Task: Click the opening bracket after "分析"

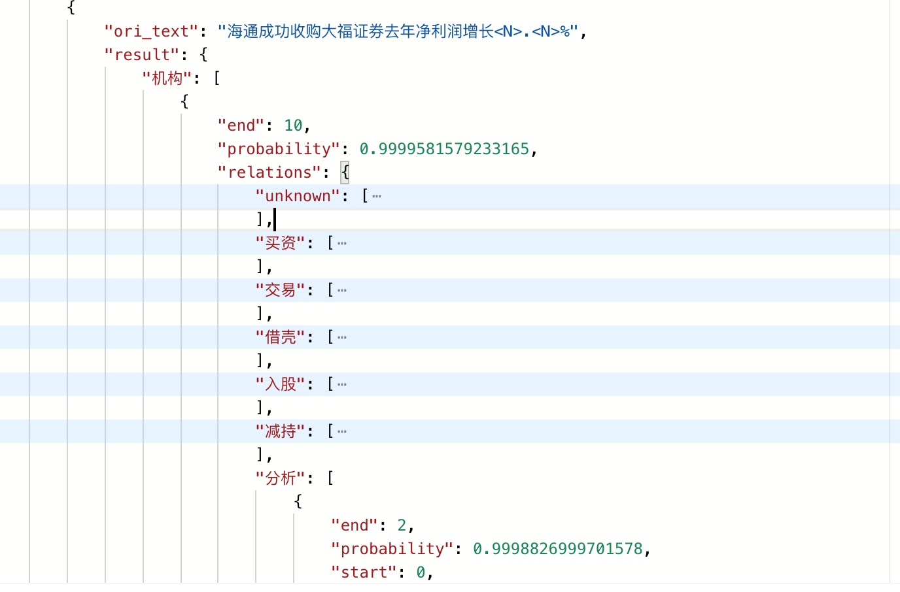Action: (x=330, y=478)
